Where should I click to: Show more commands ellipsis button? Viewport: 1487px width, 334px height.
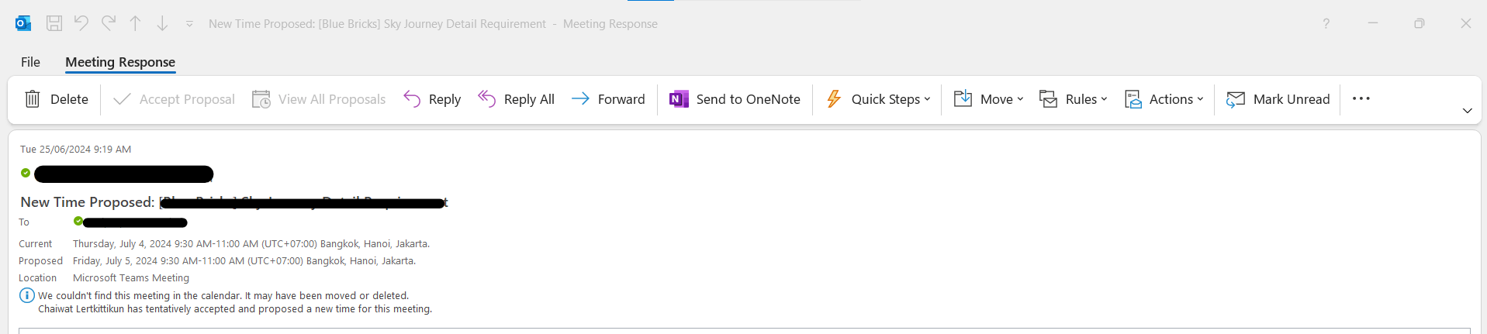(1361, 98)
